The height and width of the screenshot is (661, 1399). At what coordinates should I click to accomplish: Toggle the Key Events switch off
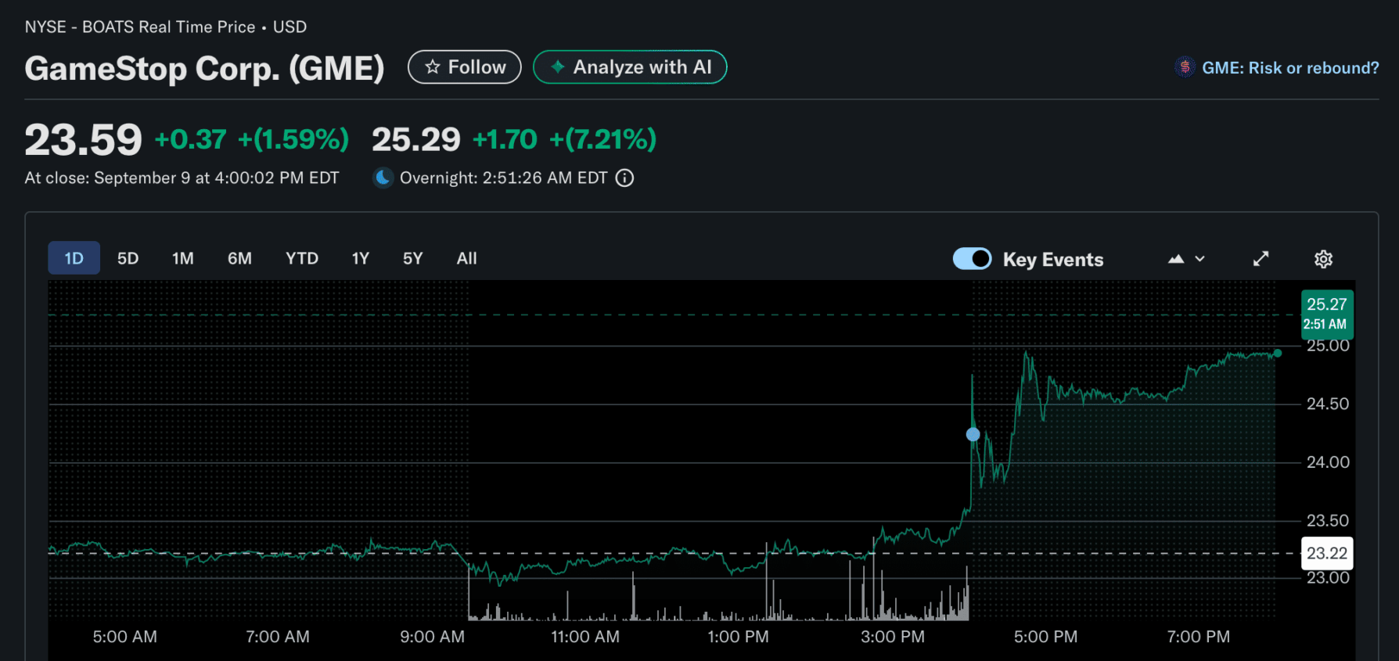(972, 259)
